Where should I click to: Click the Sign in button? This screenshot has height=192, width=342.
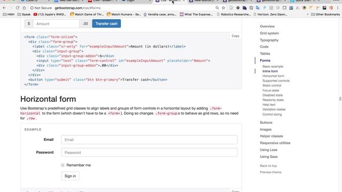point(70,176)
